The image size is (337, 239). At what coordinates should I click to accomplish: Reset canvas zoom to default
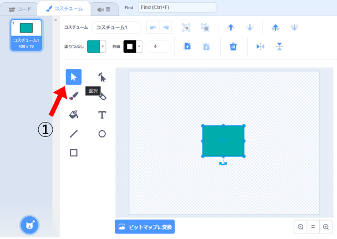(313, 227)
